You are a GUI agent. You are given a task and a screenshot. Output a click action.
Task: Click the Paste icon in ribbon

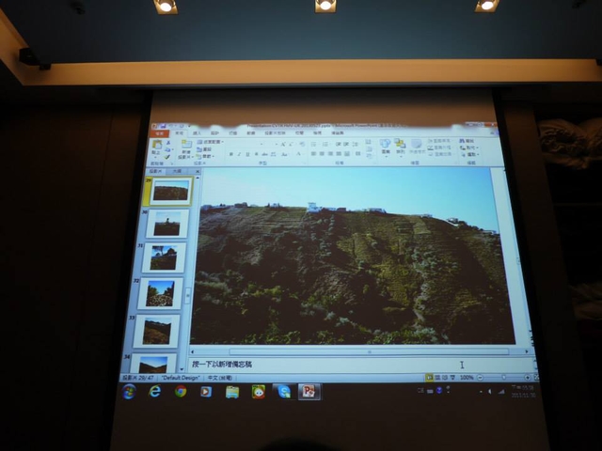point(156,147)
